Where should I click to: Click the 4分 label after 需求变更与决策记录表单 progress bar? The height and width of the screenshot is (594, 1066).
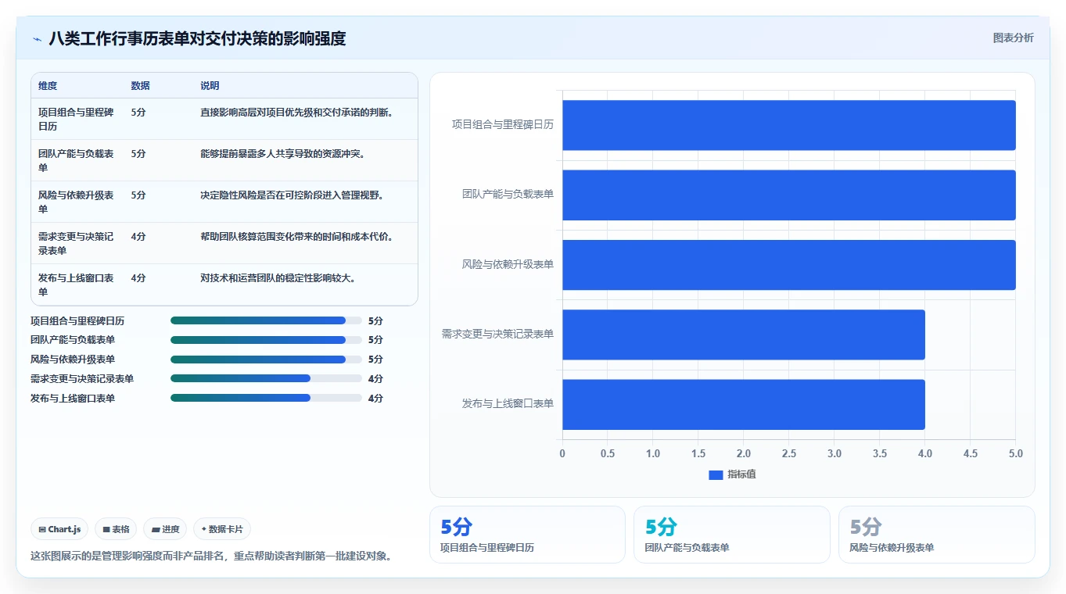[x=375, y=379]
